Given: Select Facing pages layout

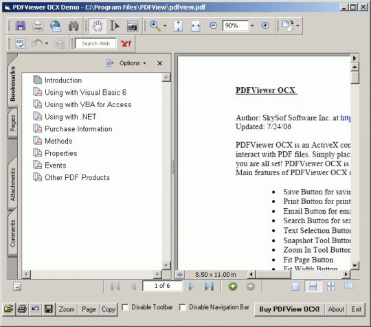Looking at the screenshot, I should pyautogui.click(x=348, y=286).
